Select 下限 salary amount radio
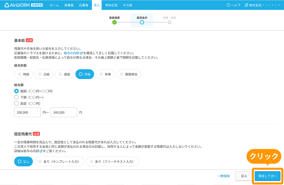This screenshot has width=284, height=185. tap(16, 97)
